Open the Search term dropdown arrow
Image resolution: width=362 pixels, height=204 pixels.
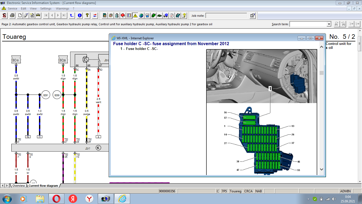(329, 24)
